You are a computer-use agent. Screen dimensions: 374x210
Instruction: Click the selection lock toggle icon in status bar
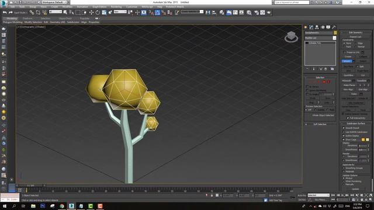pyautogui.click(x=212, y=195)
